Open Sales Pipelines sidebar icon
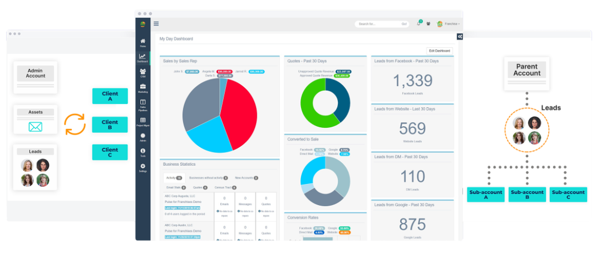Screen dimensions: 601x254 tap(142, 102)
